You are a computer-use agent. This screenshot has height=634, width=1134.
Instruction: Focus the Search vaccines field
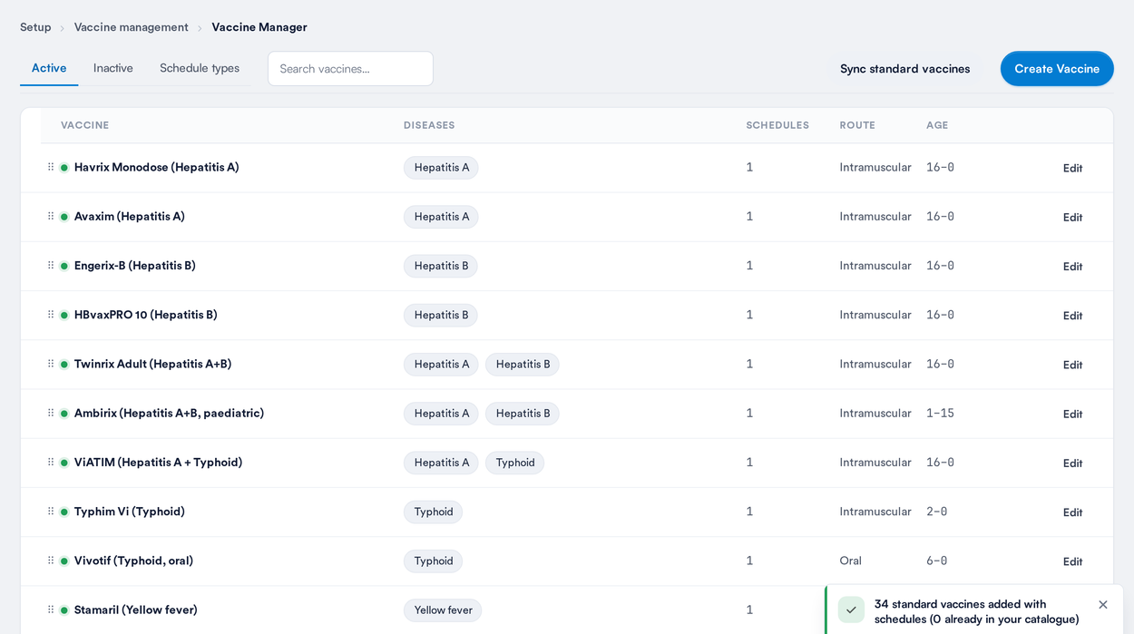click(350, 69)
